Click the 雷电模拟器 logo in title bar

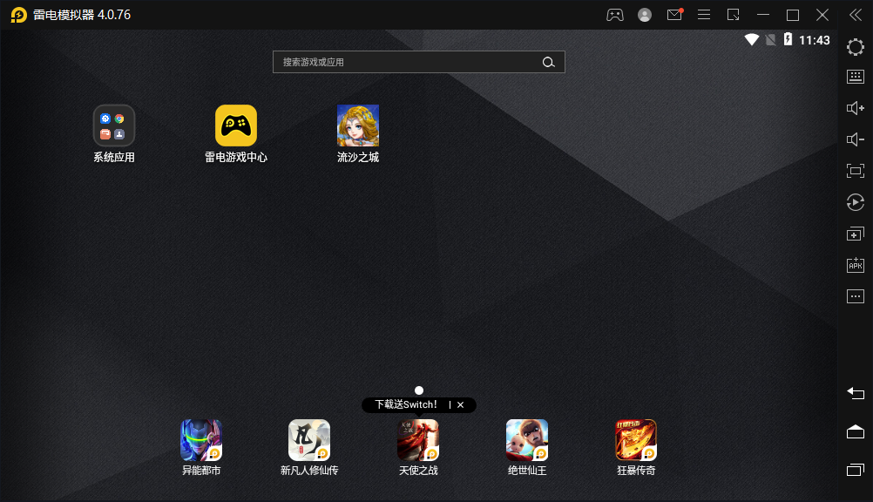[x=19, y=15]
